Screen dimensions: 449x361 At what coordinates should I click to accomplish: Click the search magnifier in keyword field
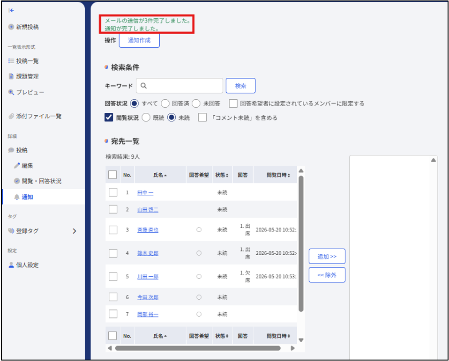tap(143, 86)
